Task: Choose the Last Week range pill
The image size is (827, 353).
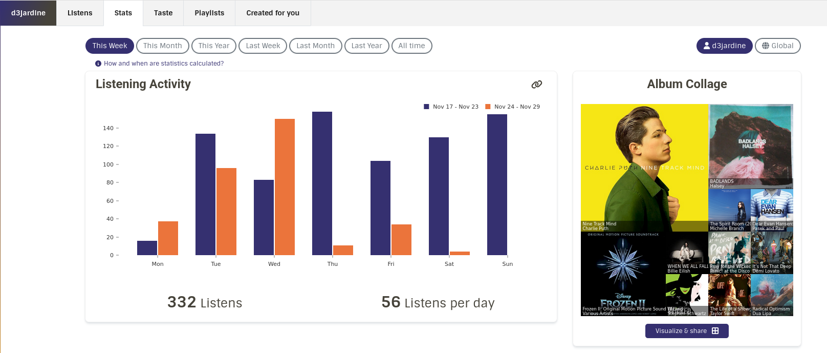Action: click(x=263, y=46)
